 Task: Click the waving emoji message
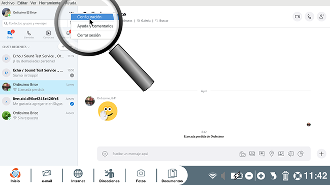pyautogui.click(x=108, y=111)
